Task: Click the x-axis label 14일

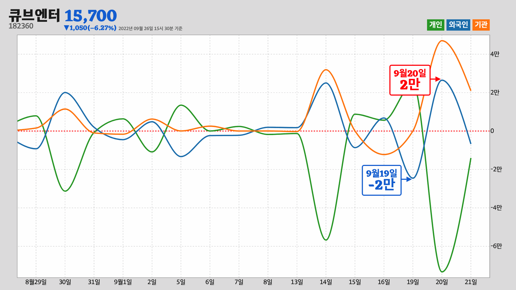Action: coord(326,282)
